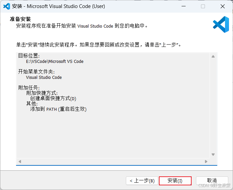The image size is (233, 190).
Task: Click the 安装(I) install button
Action: click(175, 181)
